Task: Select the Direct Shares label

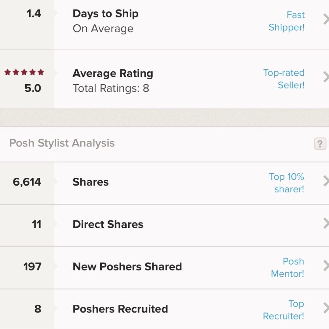Action: pos(108,224)
